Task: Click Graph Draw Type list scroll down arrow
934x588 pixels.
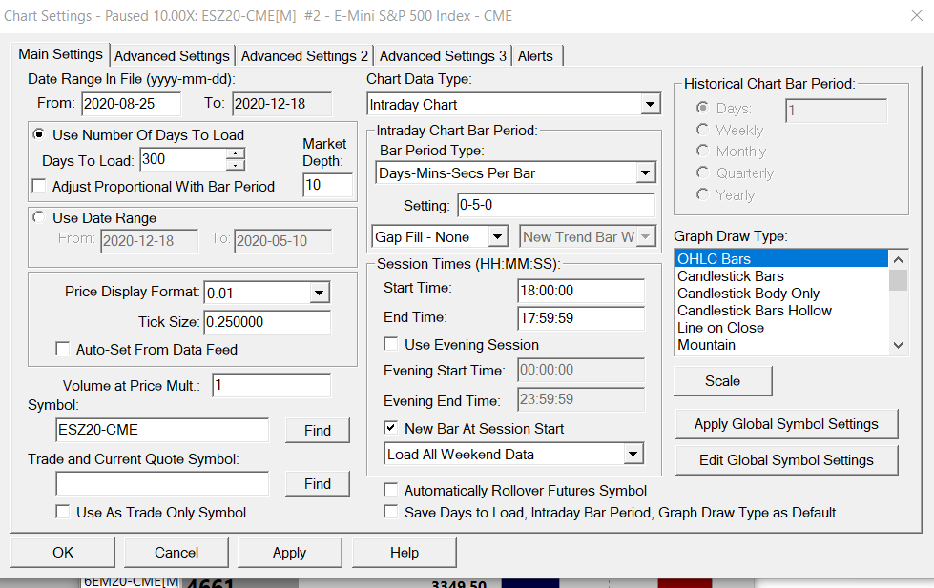Action: pos(899,345)
